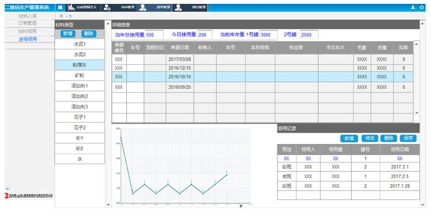Click 修改 button in 领用记录 panel
The width and height of the screenshot is (431, 220).
tap(370, 138)
